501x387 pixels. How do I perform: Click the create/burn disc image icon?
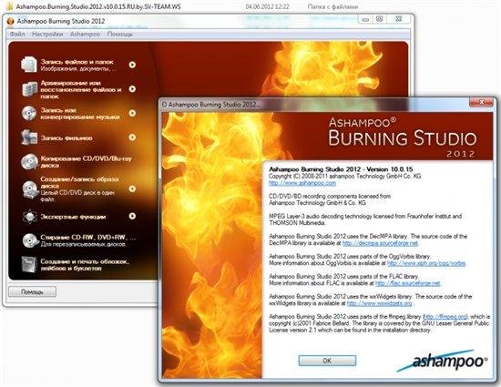coord(30,189)
